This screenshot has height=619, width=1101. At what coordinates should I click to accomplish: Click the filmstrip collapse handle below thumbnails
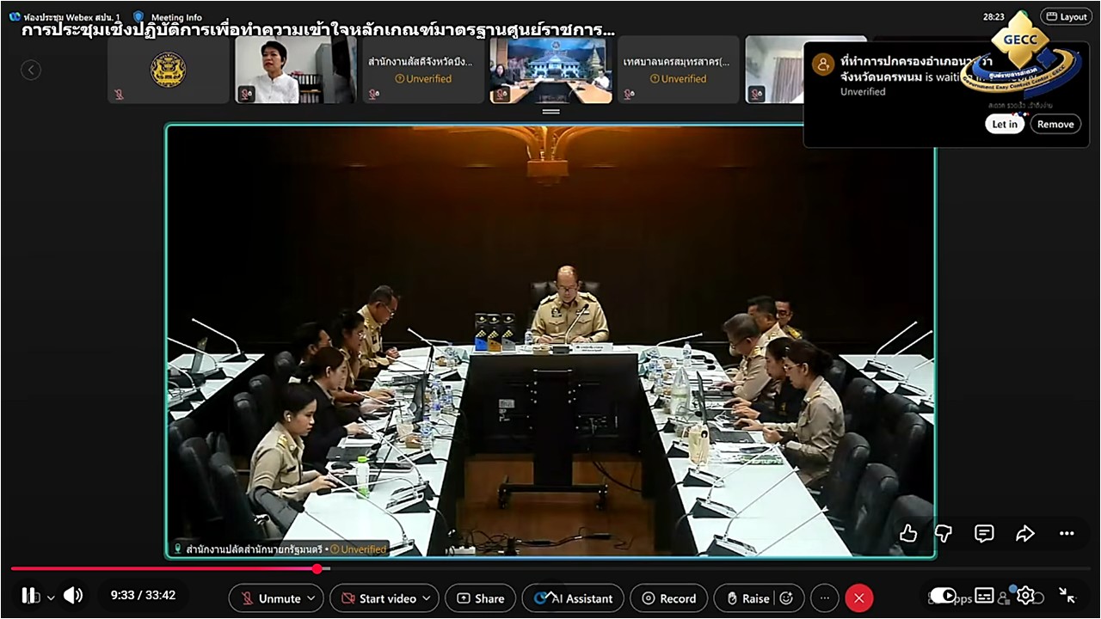[551, 112]
